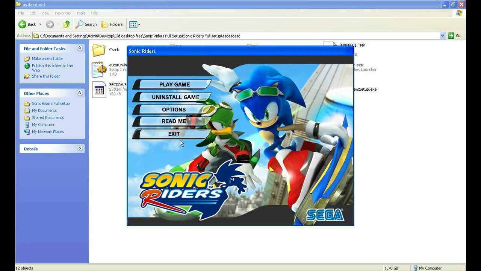
Task: Open My Computer link in Other Places
Action: pos(43,125)
